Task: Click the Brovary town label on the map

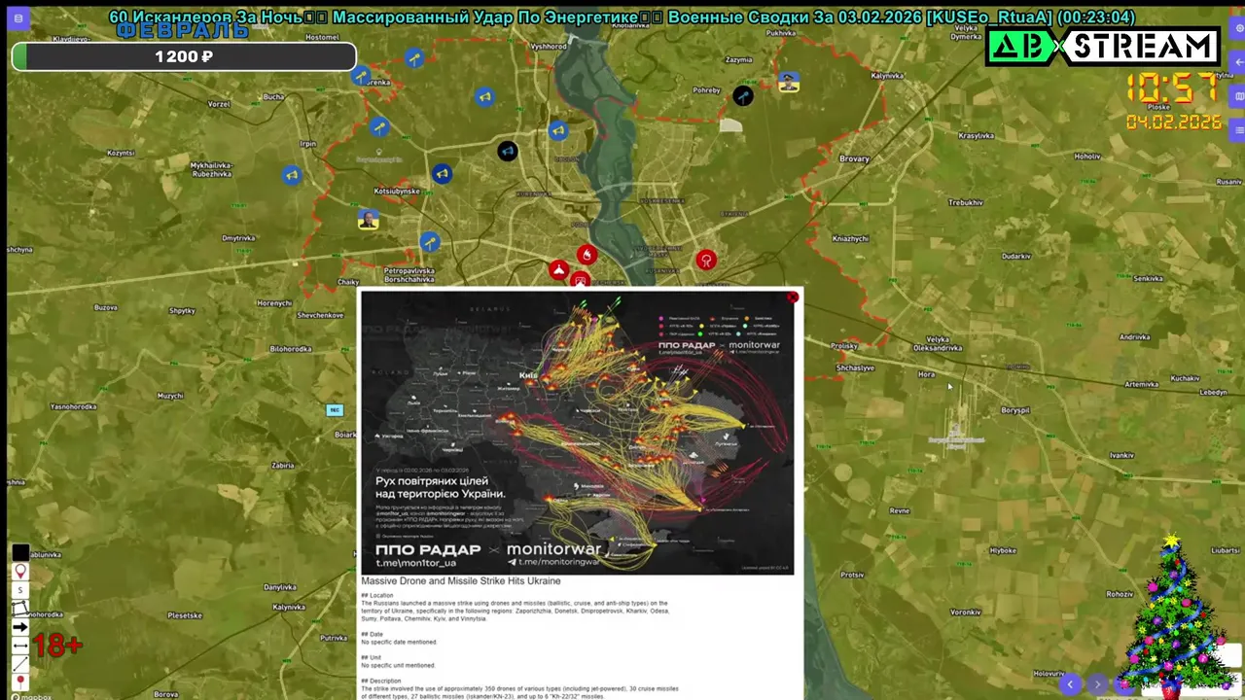Action: (854, 158)
